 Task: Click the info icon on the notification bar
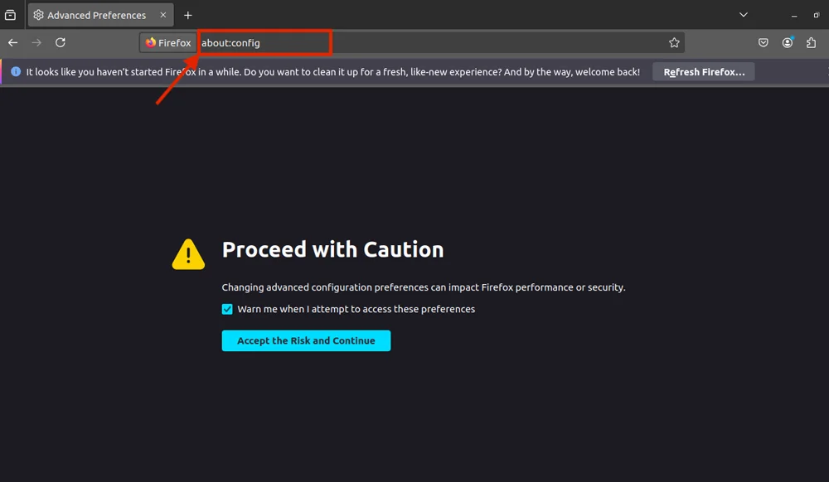pos(15,72)
